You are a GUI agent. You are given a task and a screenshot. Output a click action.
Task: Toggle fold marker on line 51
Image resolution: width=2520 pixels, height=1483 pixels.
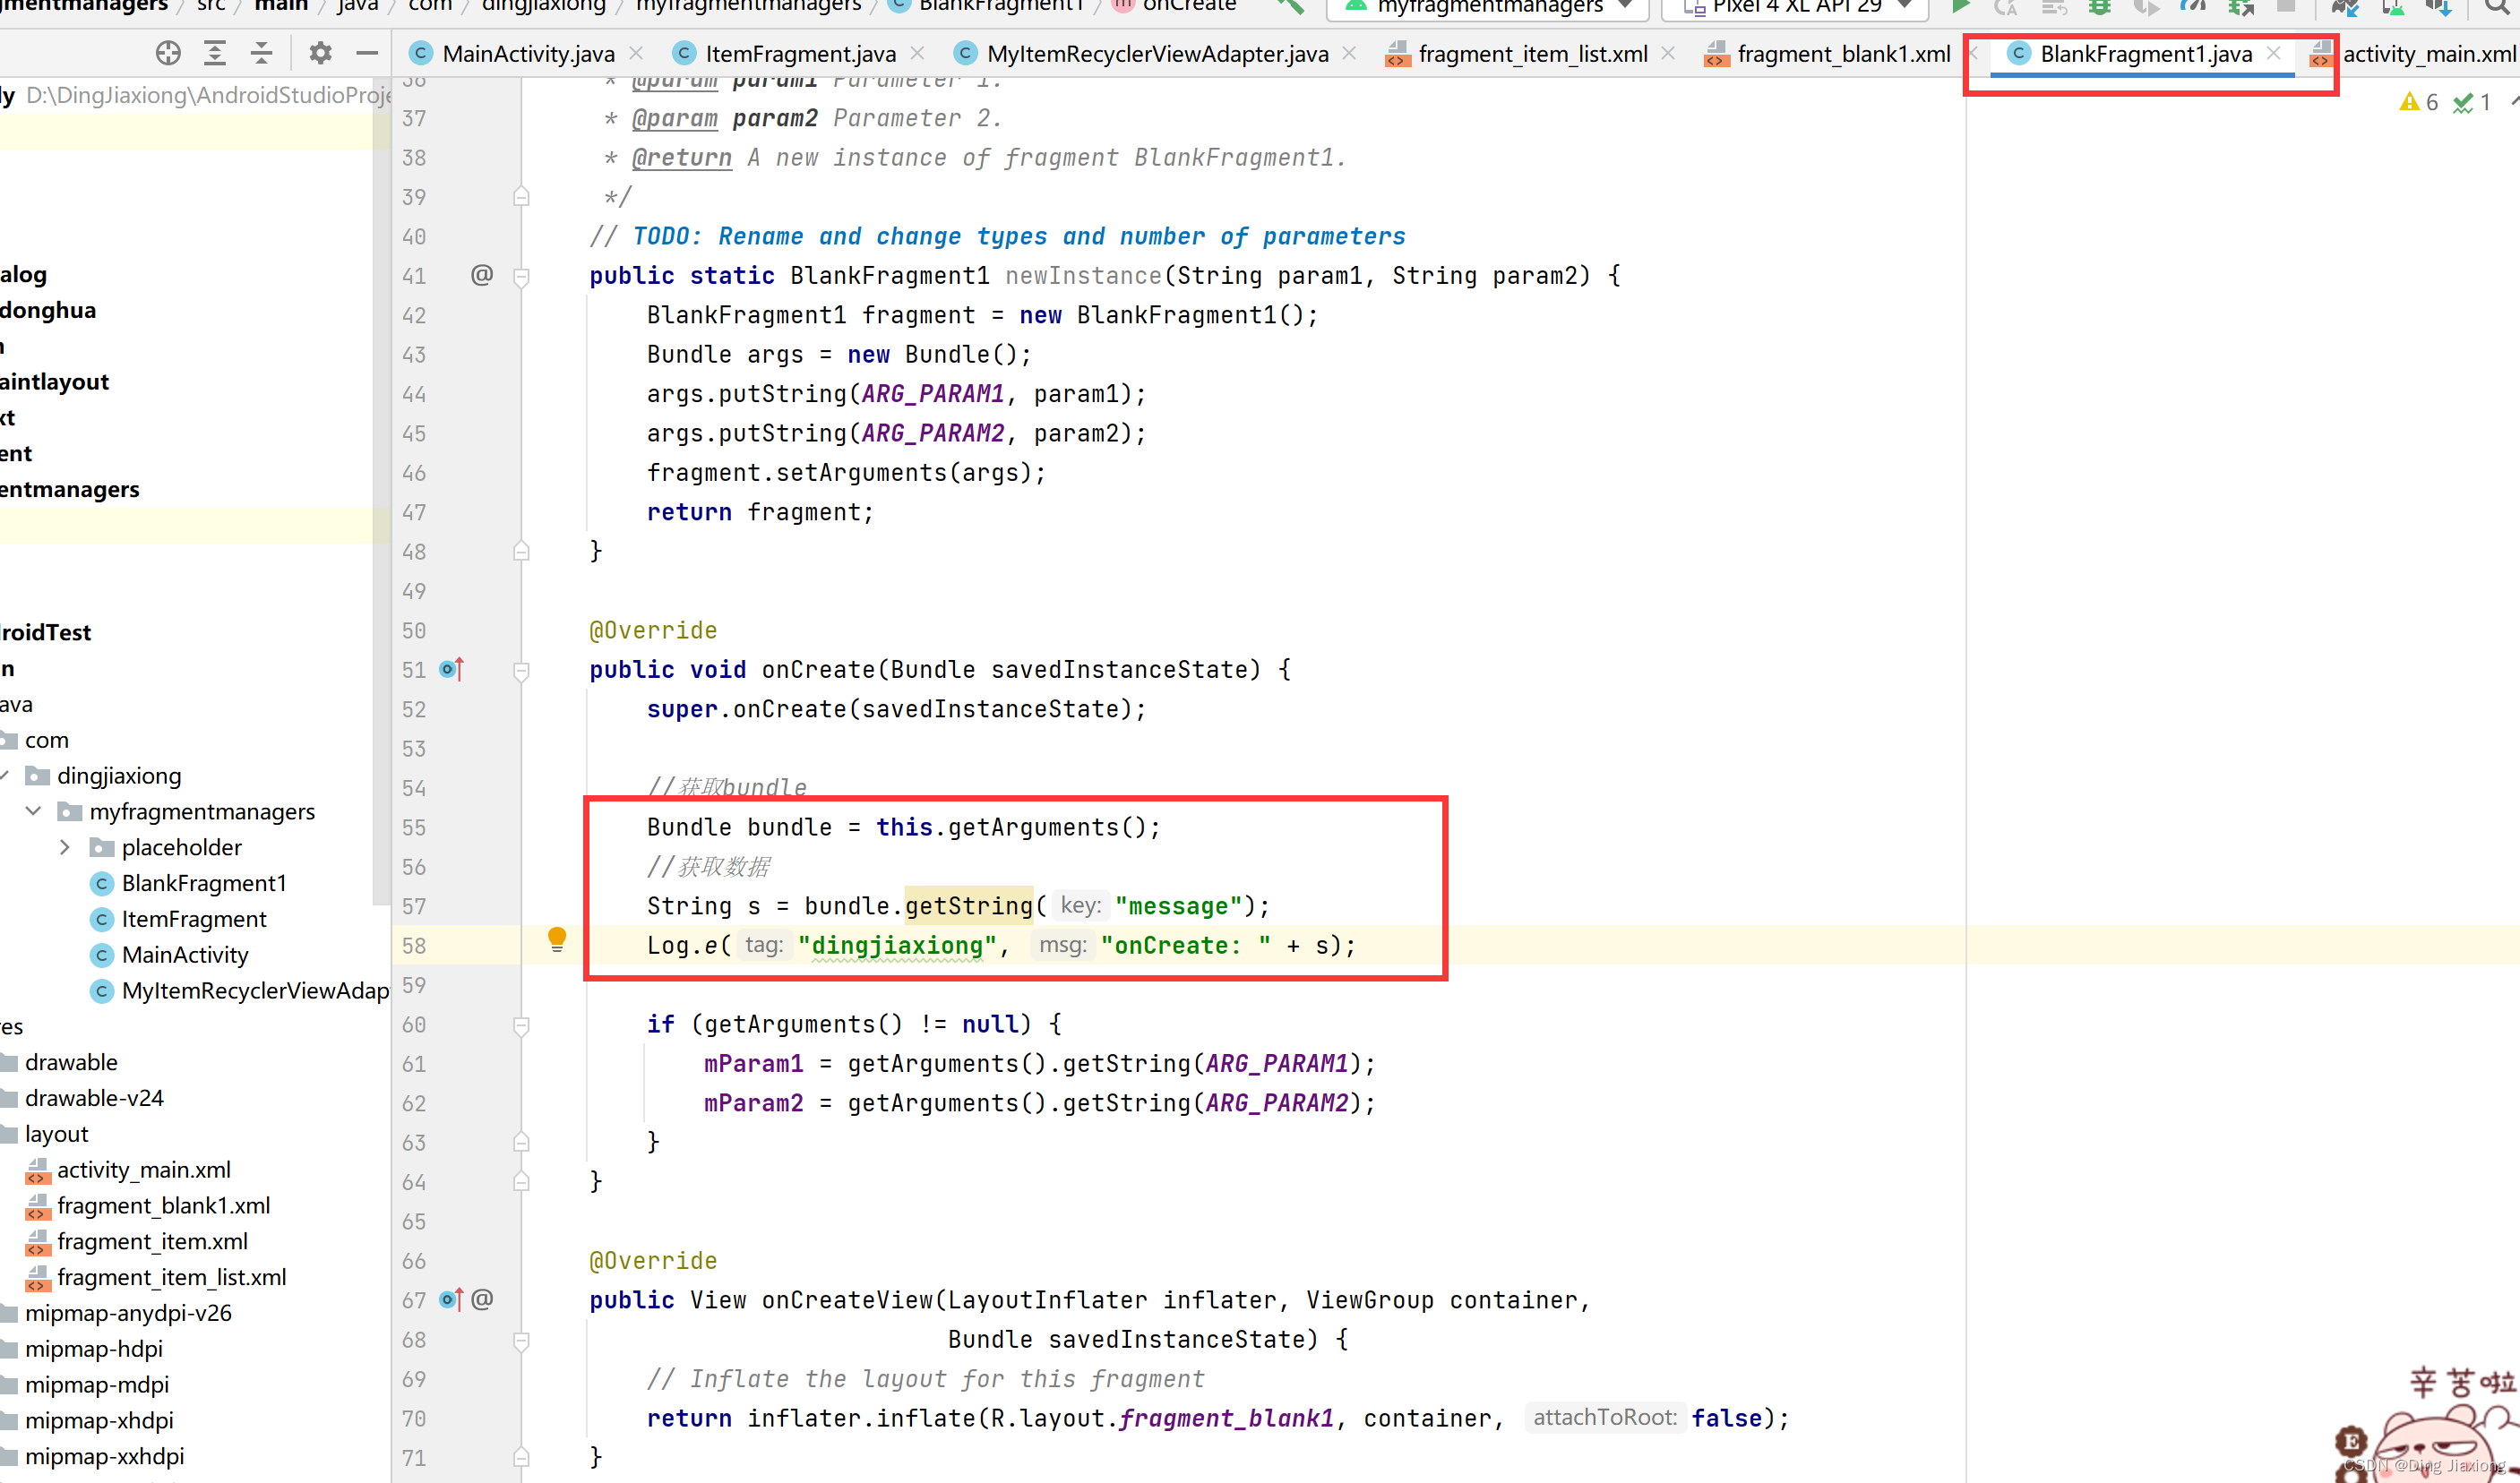521,671
